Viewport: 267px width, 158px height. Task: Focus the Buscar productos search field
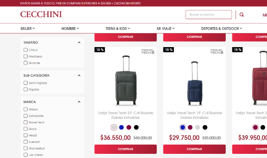coord(209,15)
